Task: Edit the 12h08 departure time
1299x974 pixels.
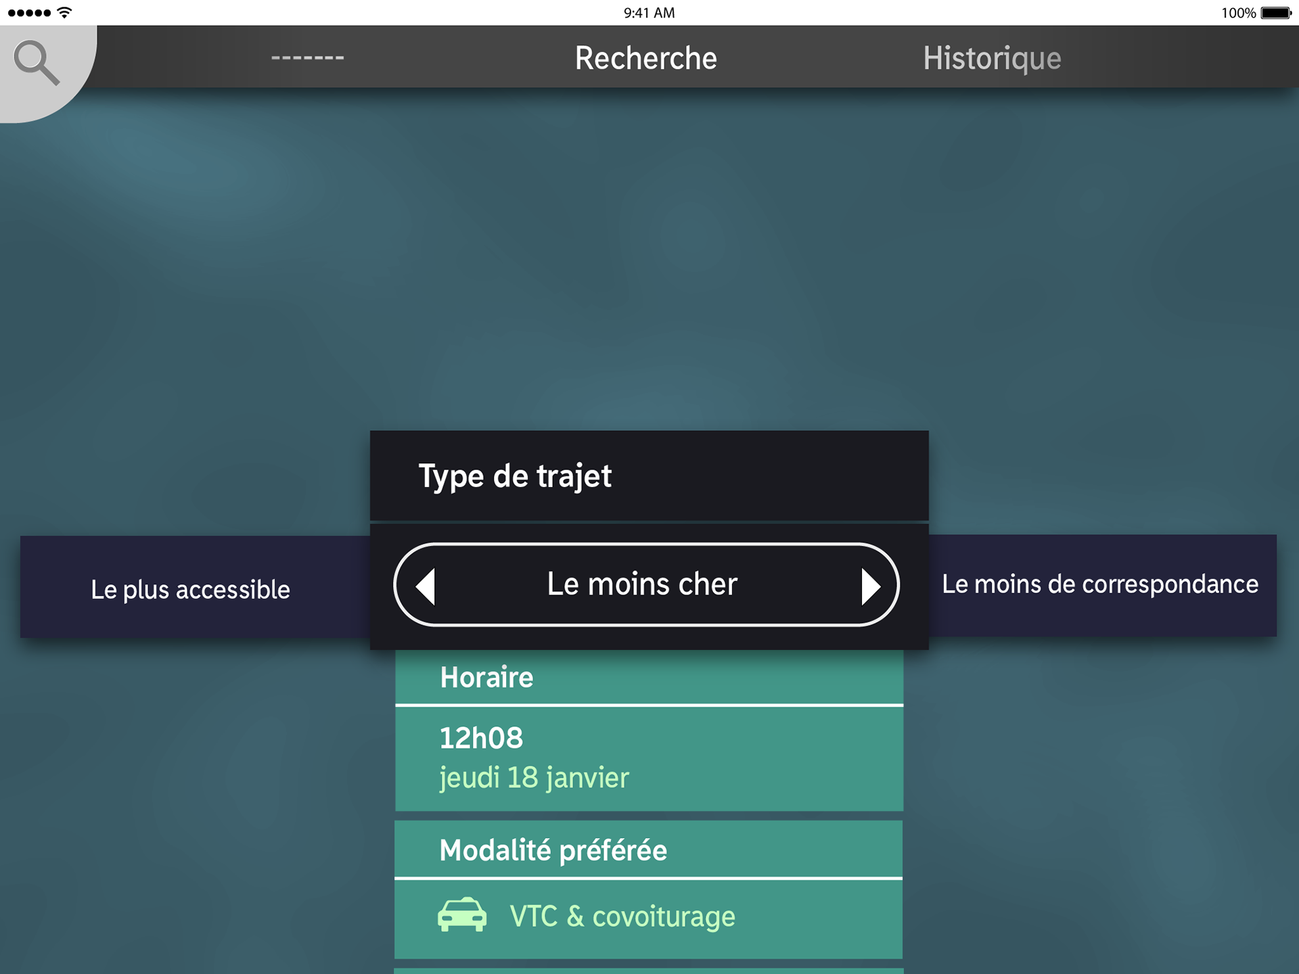Action: coord(481,738)
